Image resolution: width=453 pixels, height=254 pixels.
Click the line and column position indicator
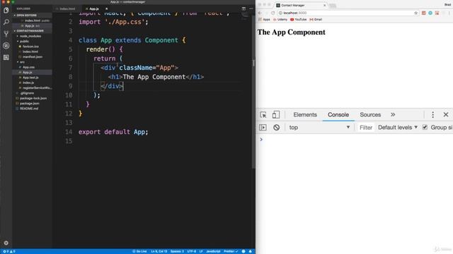[159, 251]
